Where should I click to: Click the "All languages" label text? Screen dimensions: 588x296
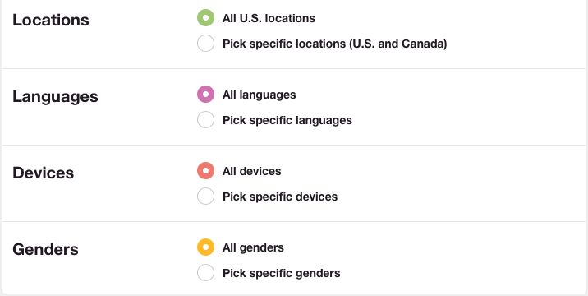coord(260,95)
